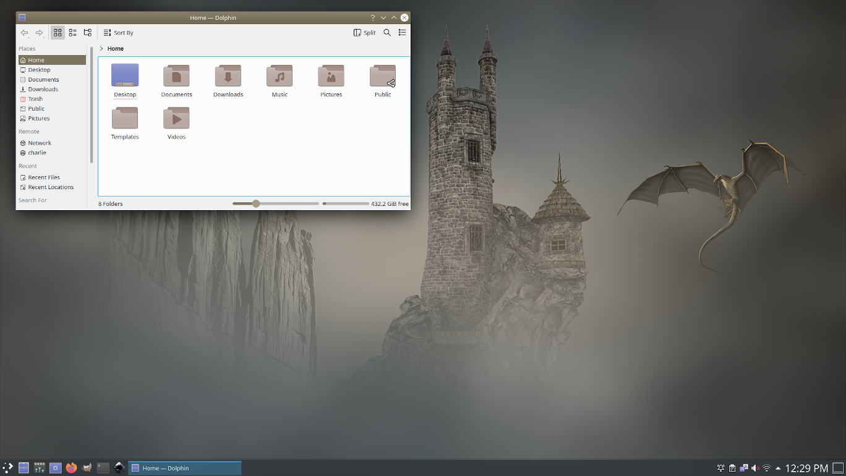The height and width of the screenshot is (476, 846).
Task: Toggle Split view in Dolphin
Action: [365, 33]
